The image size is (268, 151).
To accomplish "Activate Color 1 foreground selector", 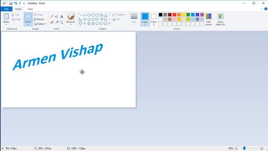I will pyautogui.click(x=145, y=19).
